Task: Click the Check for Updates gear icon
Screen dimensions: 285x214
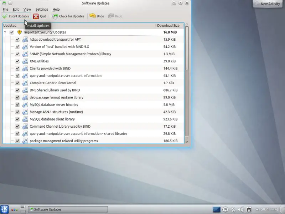Action: 55,16
